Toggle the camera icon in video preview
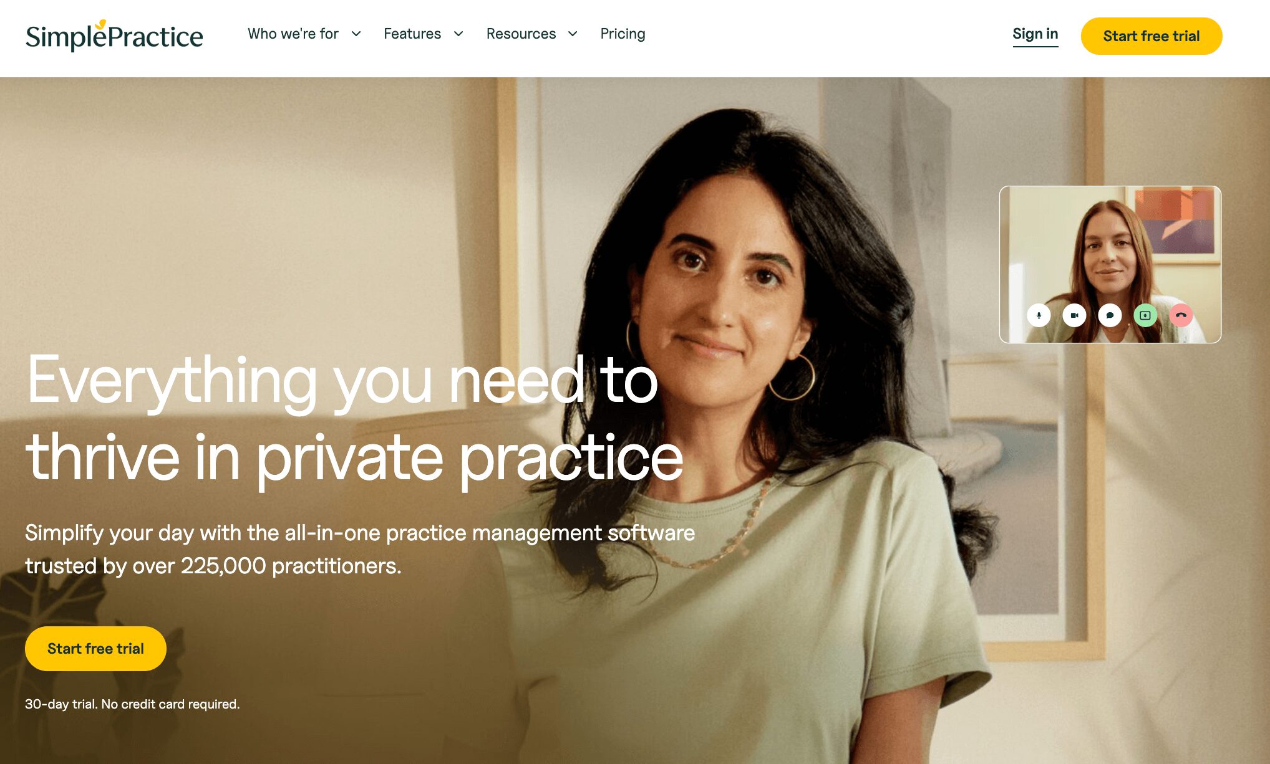Screen dimensions: 1270x764 pyautogui.click(x=1074, y=315)
